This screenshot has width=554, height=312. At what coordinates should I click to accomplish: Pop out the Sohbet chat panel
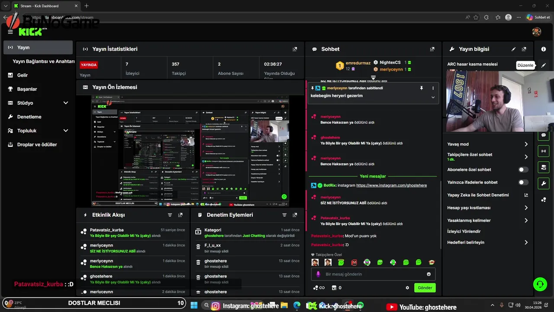[x=432, y=49]
